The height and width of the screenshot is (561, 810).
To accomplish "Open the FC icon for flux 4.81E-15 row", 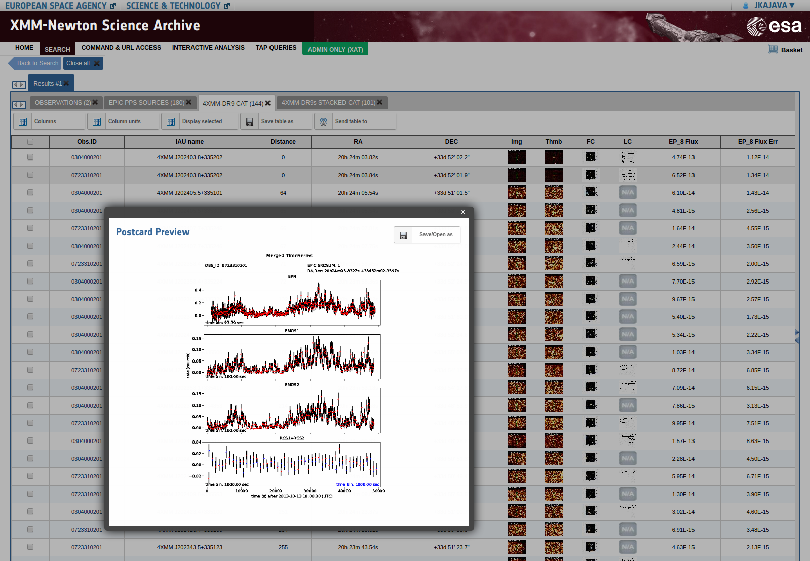I will point(591,211).
